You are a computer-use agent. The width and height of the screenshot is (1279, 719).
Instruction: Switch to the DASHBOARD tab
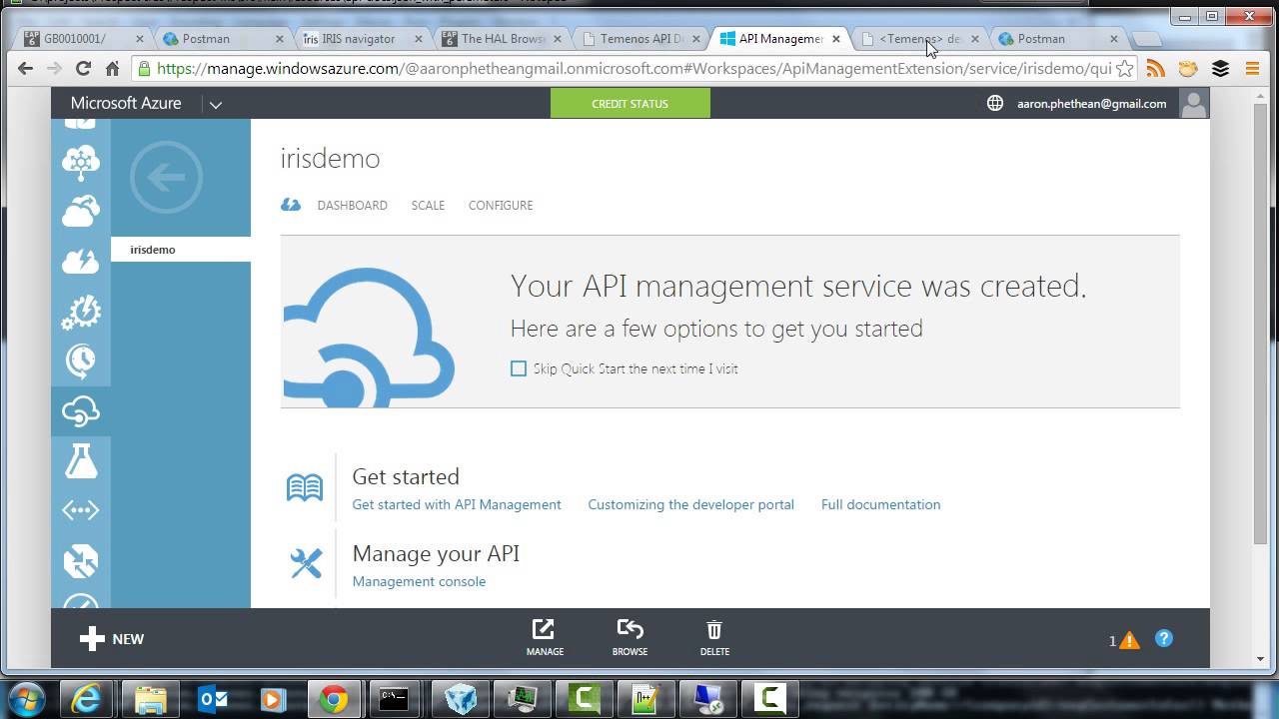[x=352, y=206]
